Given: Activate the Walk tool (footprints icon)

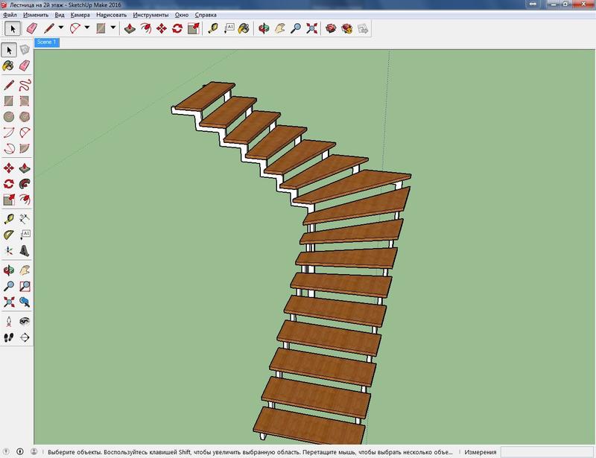Looking at the screenshot, I should click(8, 337).
